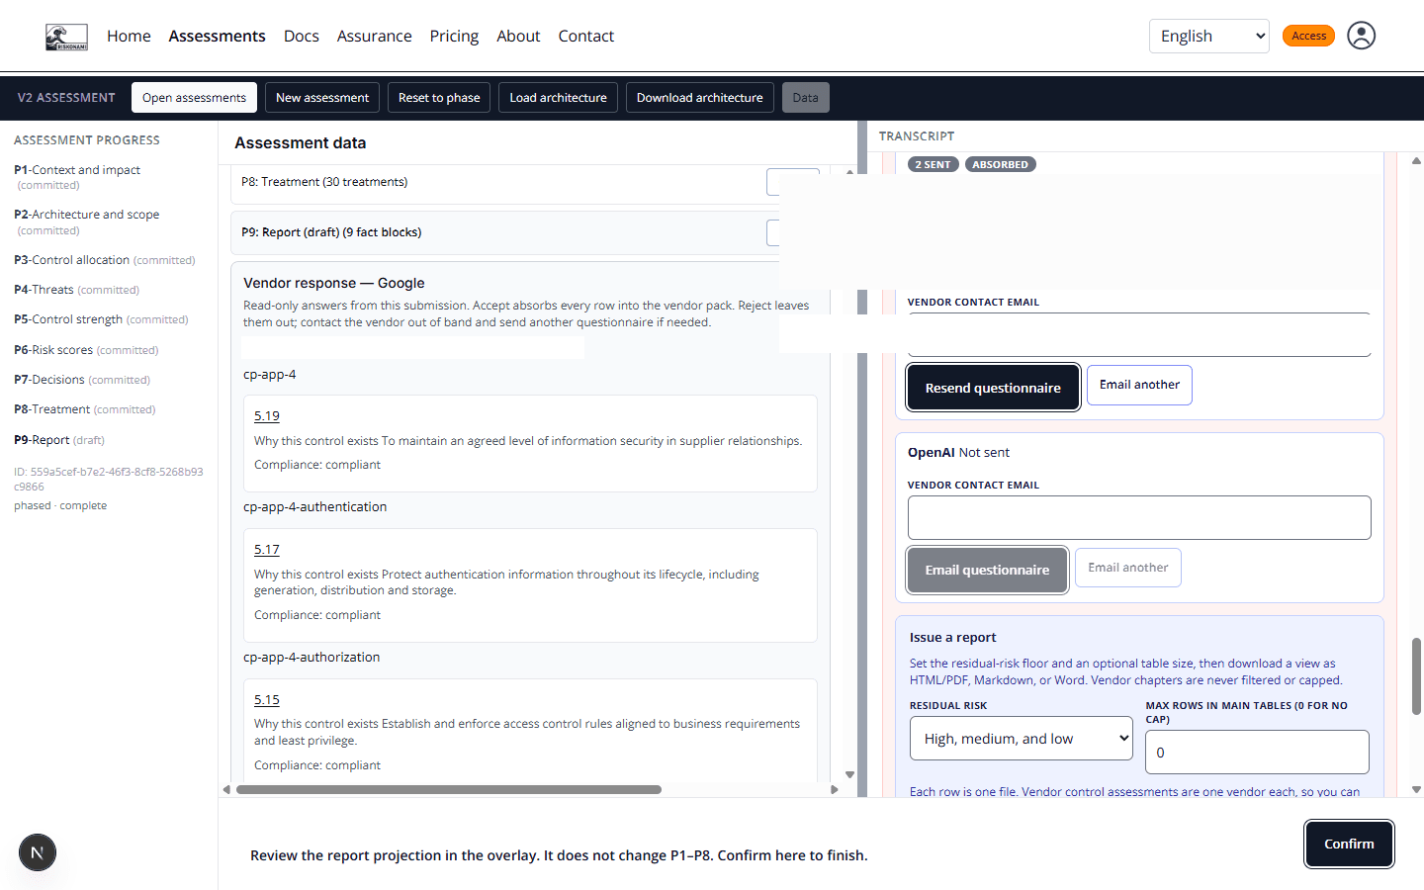This screenshot has width=1424, height=890.
Task: Click Resend questionnaire button
Action: coord(993,388)
